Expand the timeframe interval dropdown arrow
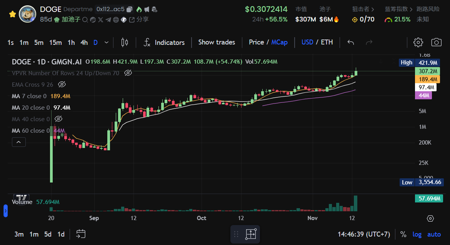This screenshot has height=245, width=450. [x=107, y=43]
